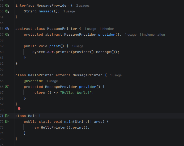Click the run icon beside the main method
Screen dimensions: 184x146
pyautogui.click(x=7, y=122)
